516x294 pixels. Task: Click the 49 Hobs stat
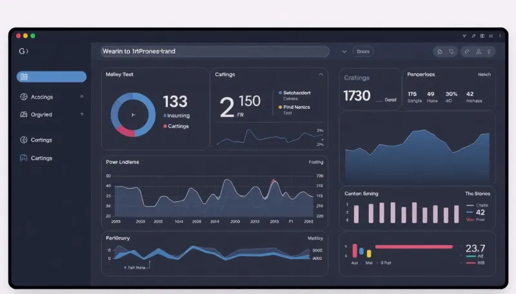(432, 97)
